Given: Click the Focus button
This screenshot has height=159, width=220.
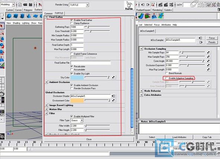Looking at the screenshot, I should point(212,38).
